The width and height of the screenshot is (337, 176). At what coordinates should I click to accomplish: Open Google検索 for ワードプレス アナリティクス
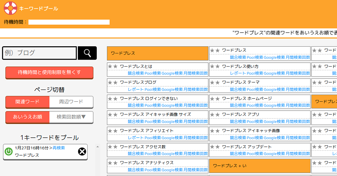coord(172,170)
